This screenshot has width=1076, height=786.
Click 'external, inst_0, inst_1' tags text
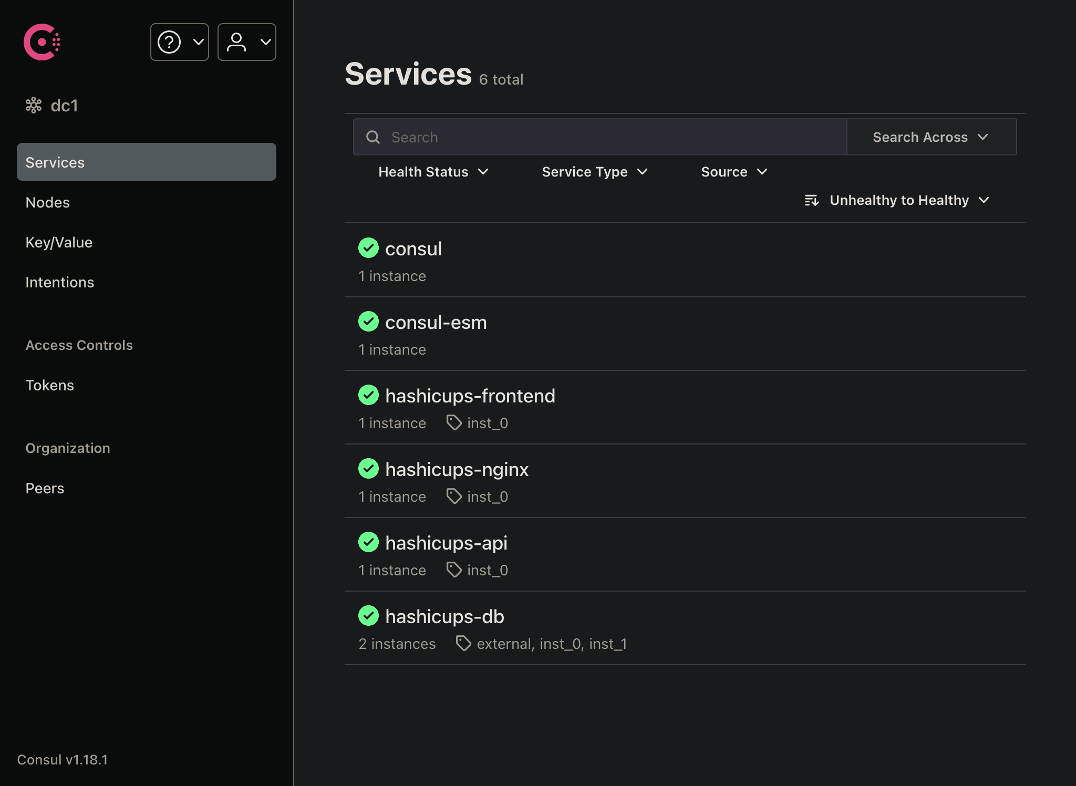(x=552, y=644)
